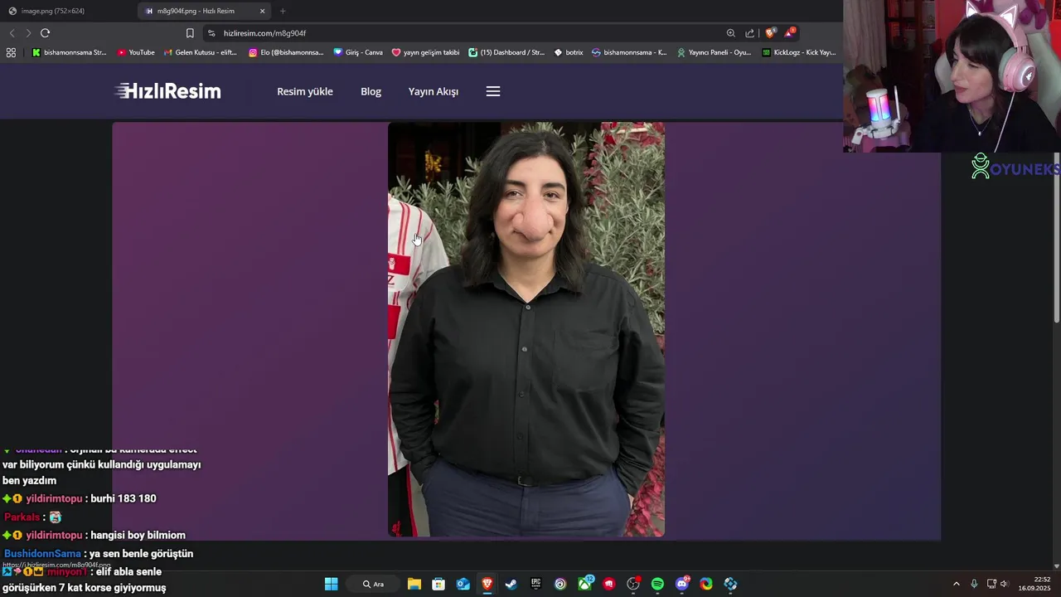Open Yayıncı Paneli - Oyu... bookmark
Viewport: 1061px width, 597px height.
click(x=714, y=52)
